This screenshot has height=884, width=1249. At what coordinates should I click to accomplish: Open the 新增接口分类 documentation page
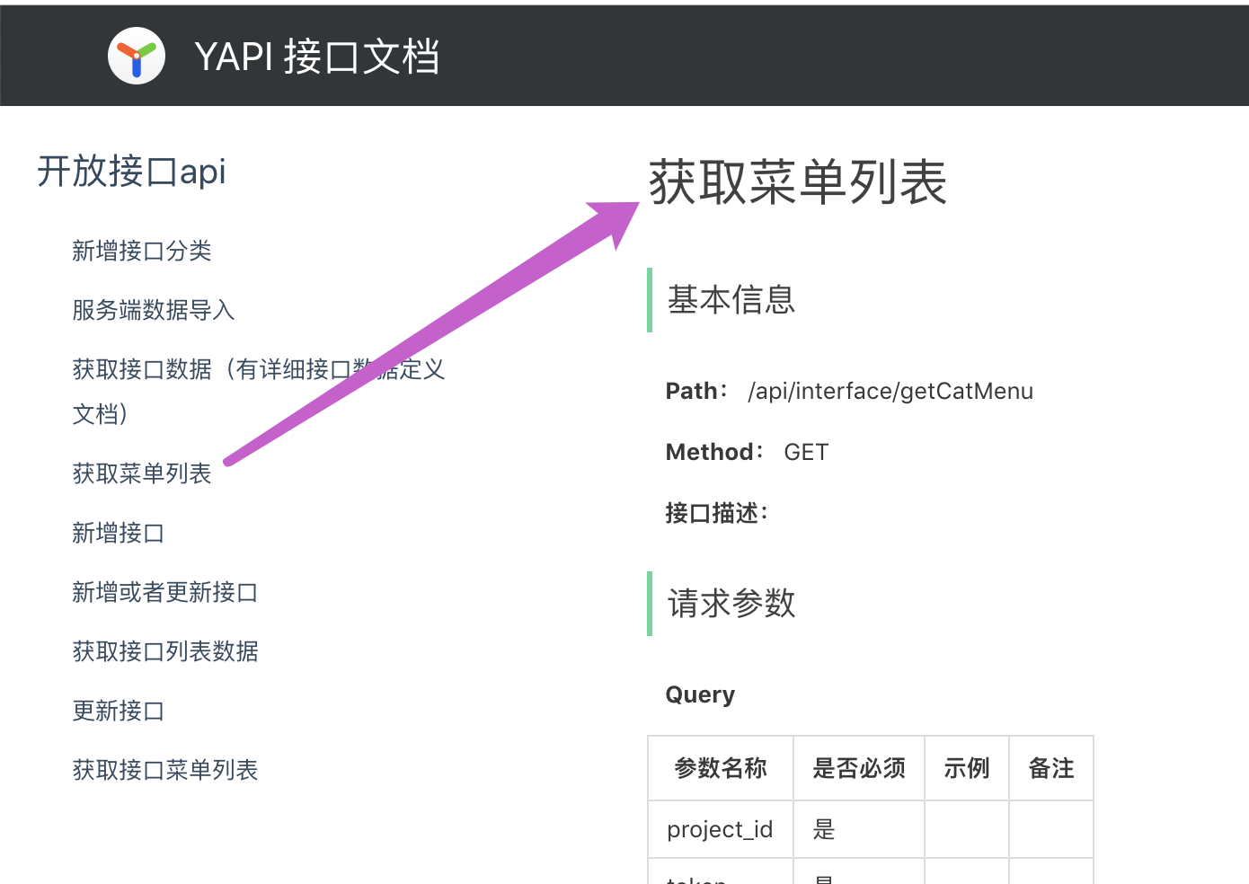click(141, 252)
